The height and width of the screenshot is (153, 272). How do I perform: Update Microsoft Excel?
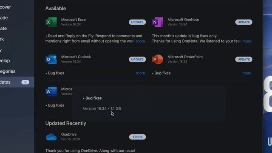point(137,22)
